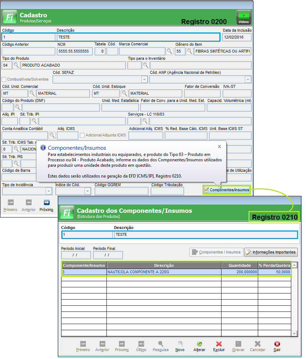Select the NAUTICOLA COMPONENTE A 220G row
This screenshot has height=359, width=306.
pyautogui.click(x=164, y=272)
